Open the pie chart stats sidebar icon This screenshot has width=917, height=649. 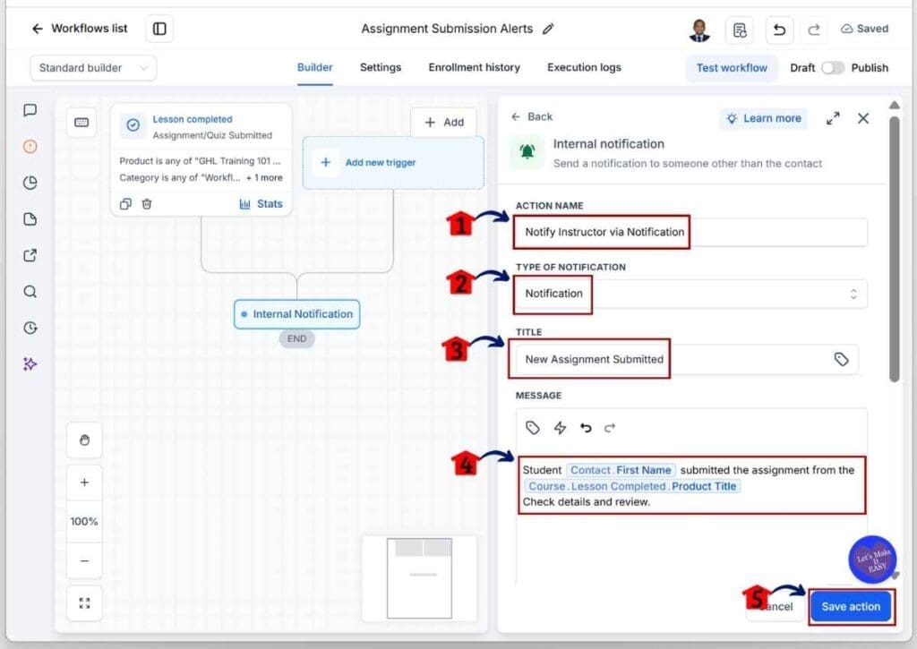pyautogui.click(x=30, y=183)
